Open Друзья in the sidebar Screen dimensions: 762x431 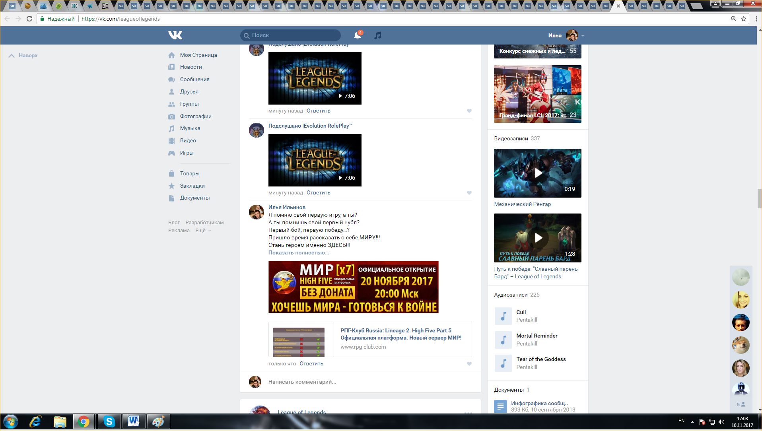tap(189, 91)
